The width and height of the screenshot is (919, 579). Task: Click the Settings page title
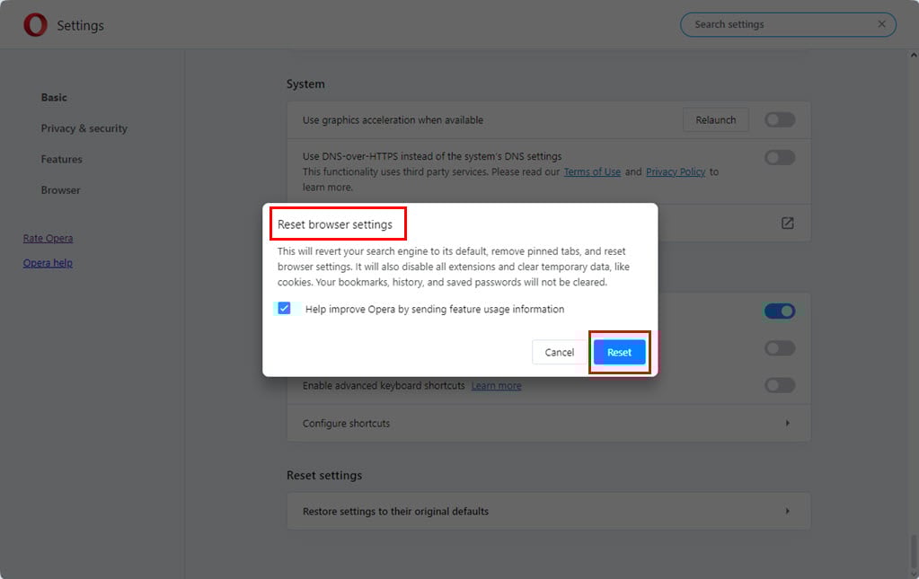tap(80, 25)
